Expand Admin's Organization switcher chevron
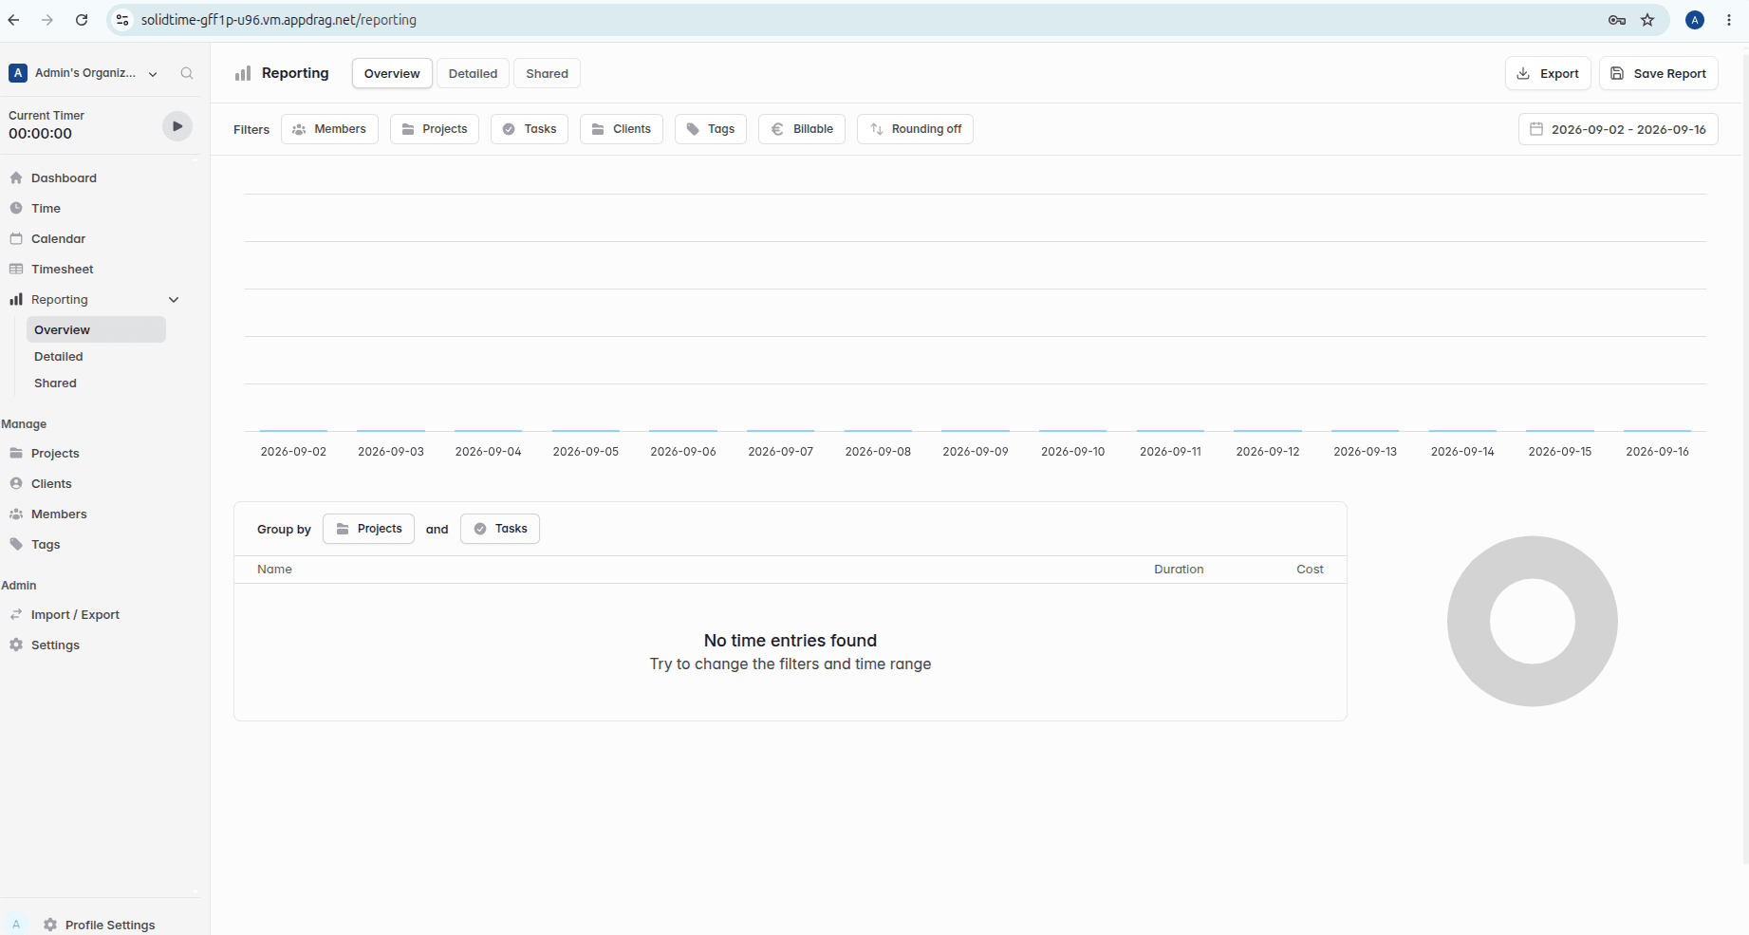1749x935 pixels. [153, 74]
